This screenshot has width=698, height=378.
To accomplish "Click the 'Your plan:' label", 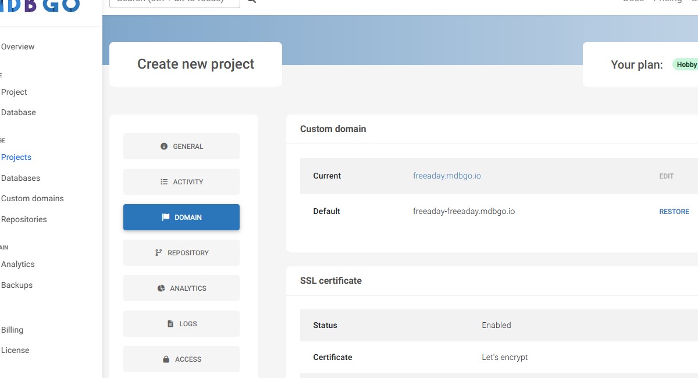I will pyautogui.click(x=637, y=65).
